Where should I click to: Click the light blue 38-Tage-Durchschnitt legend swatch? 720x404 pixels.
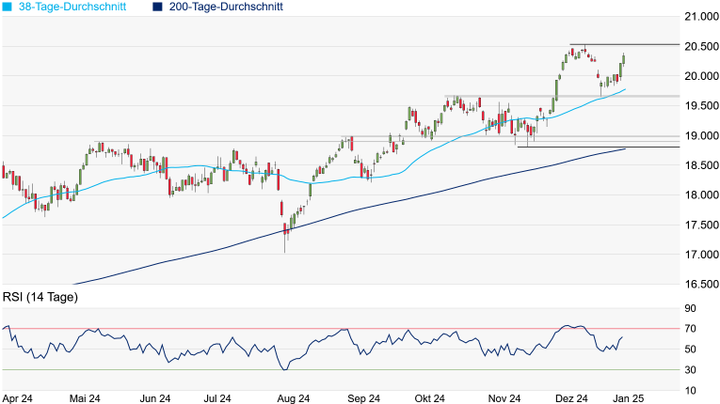click(8, 8)
